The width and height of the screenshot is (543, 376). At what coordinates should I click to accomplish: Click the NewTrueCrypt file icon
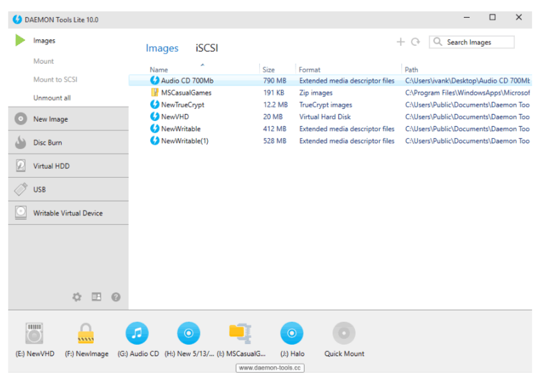155,105
